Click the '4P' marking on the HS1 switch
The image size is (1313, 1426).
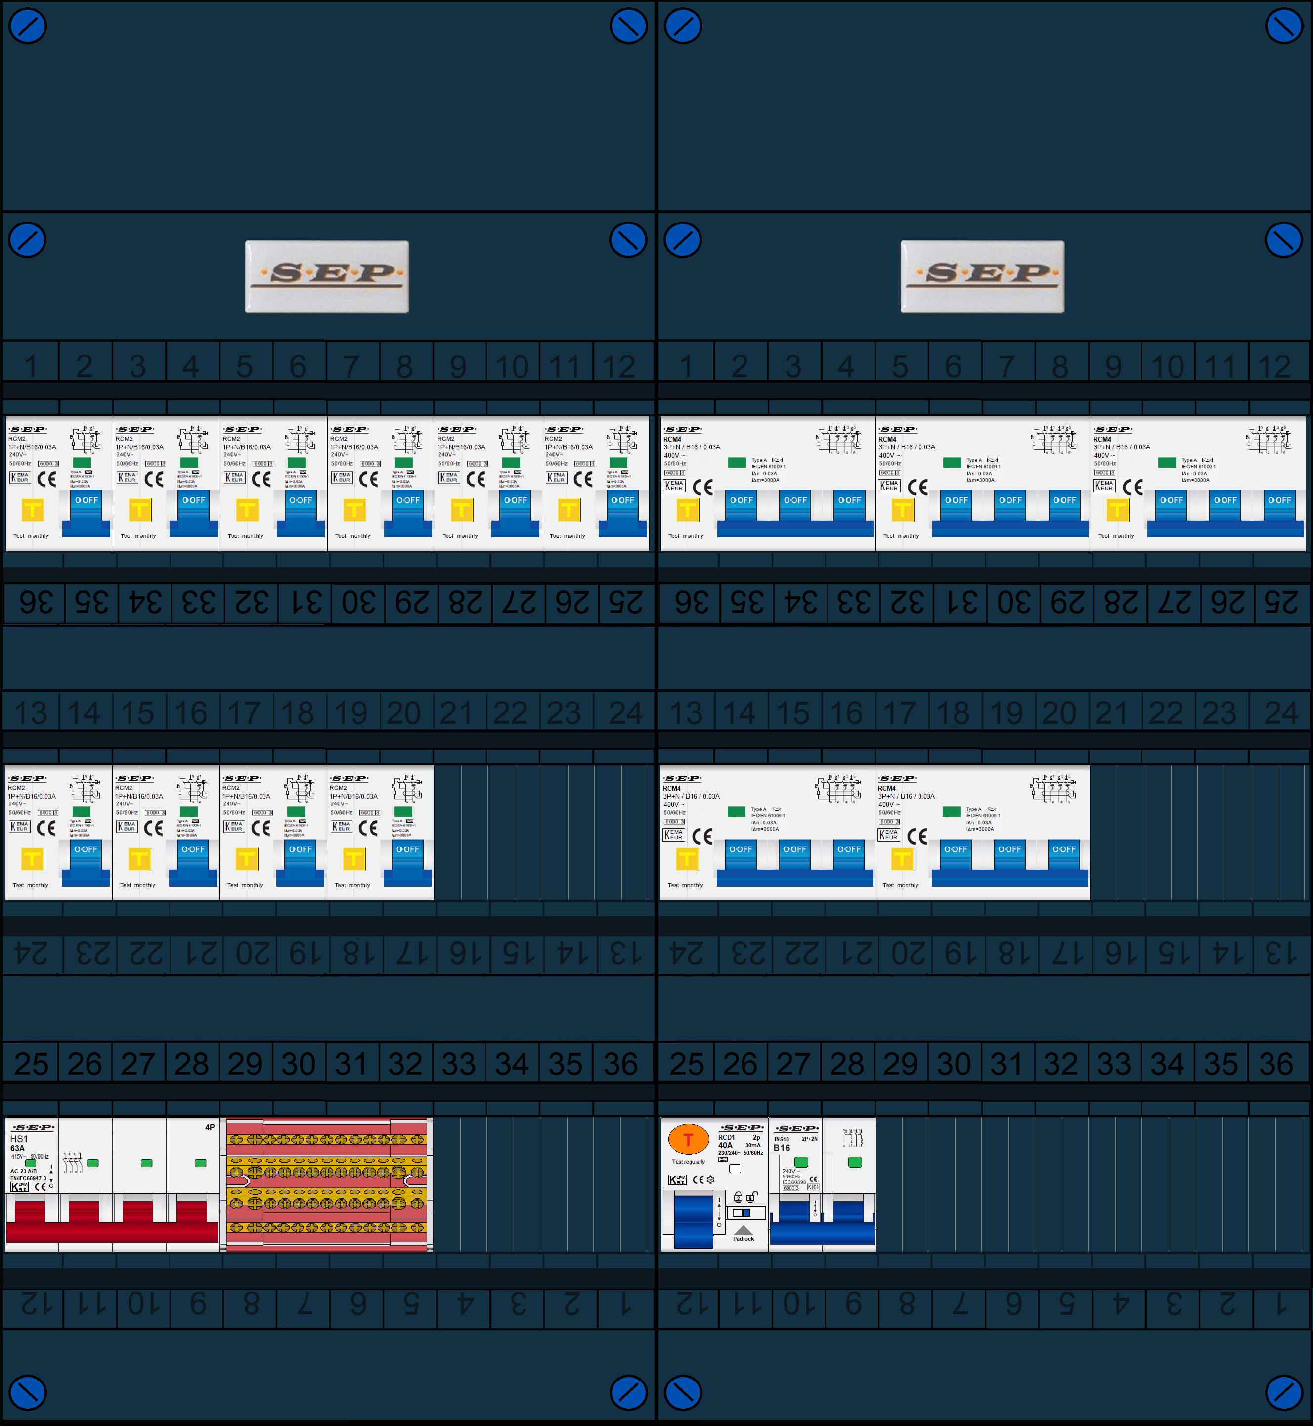(x=210, y=1127)
